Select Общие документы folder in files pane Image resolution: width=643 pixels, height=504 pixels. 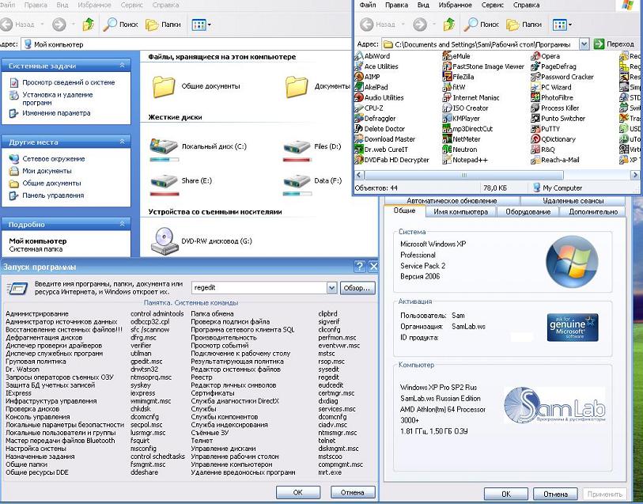click(x=164, y=86)
